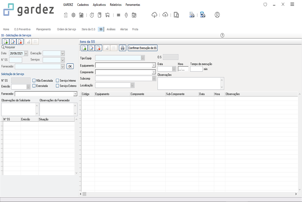
Task: Switch to the Planejamento tab
Action: 43,29
